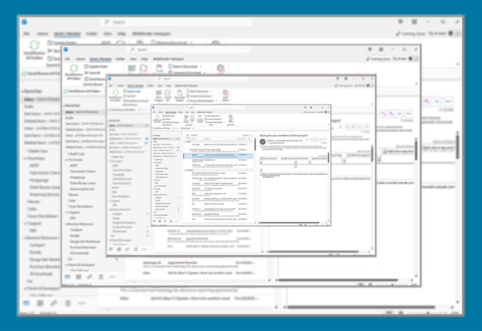
Task: Click Send/Receive All Folders icon in second window
Action: tap(74, 68)
